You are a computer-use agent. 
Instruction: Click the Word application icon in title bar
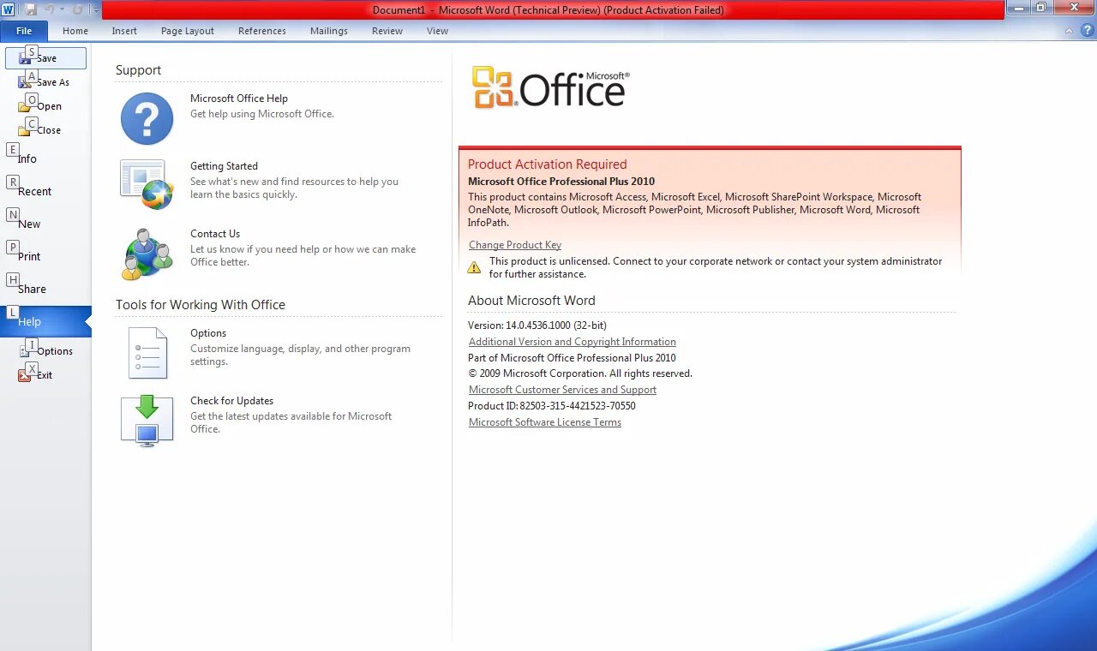click(x=8, y=9)
